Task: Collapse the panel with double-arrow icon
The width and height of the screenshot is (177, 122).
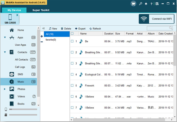Action: (43, 29)
